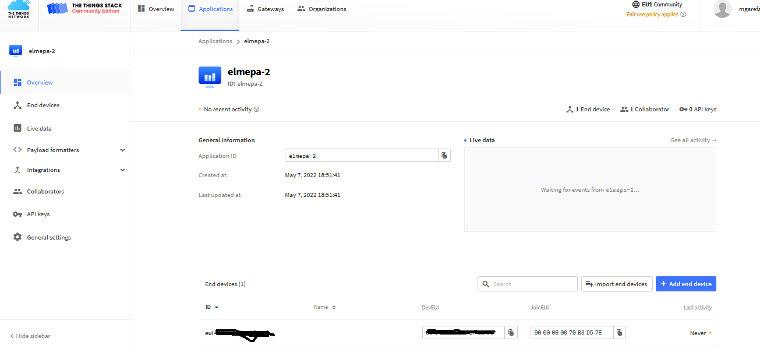Sort by the Name column

click(x=325, y=307)
